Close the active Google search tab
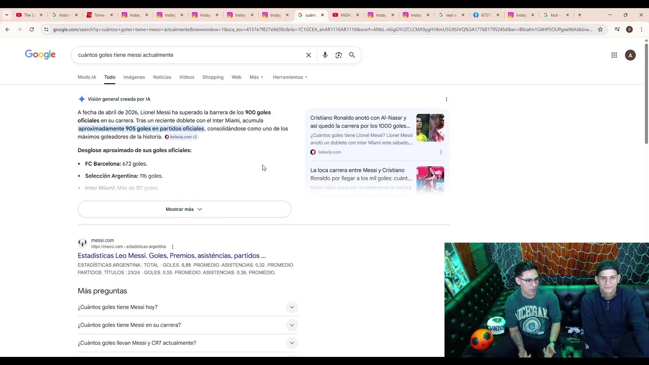649x365 pixels. [x=322, y=15]
